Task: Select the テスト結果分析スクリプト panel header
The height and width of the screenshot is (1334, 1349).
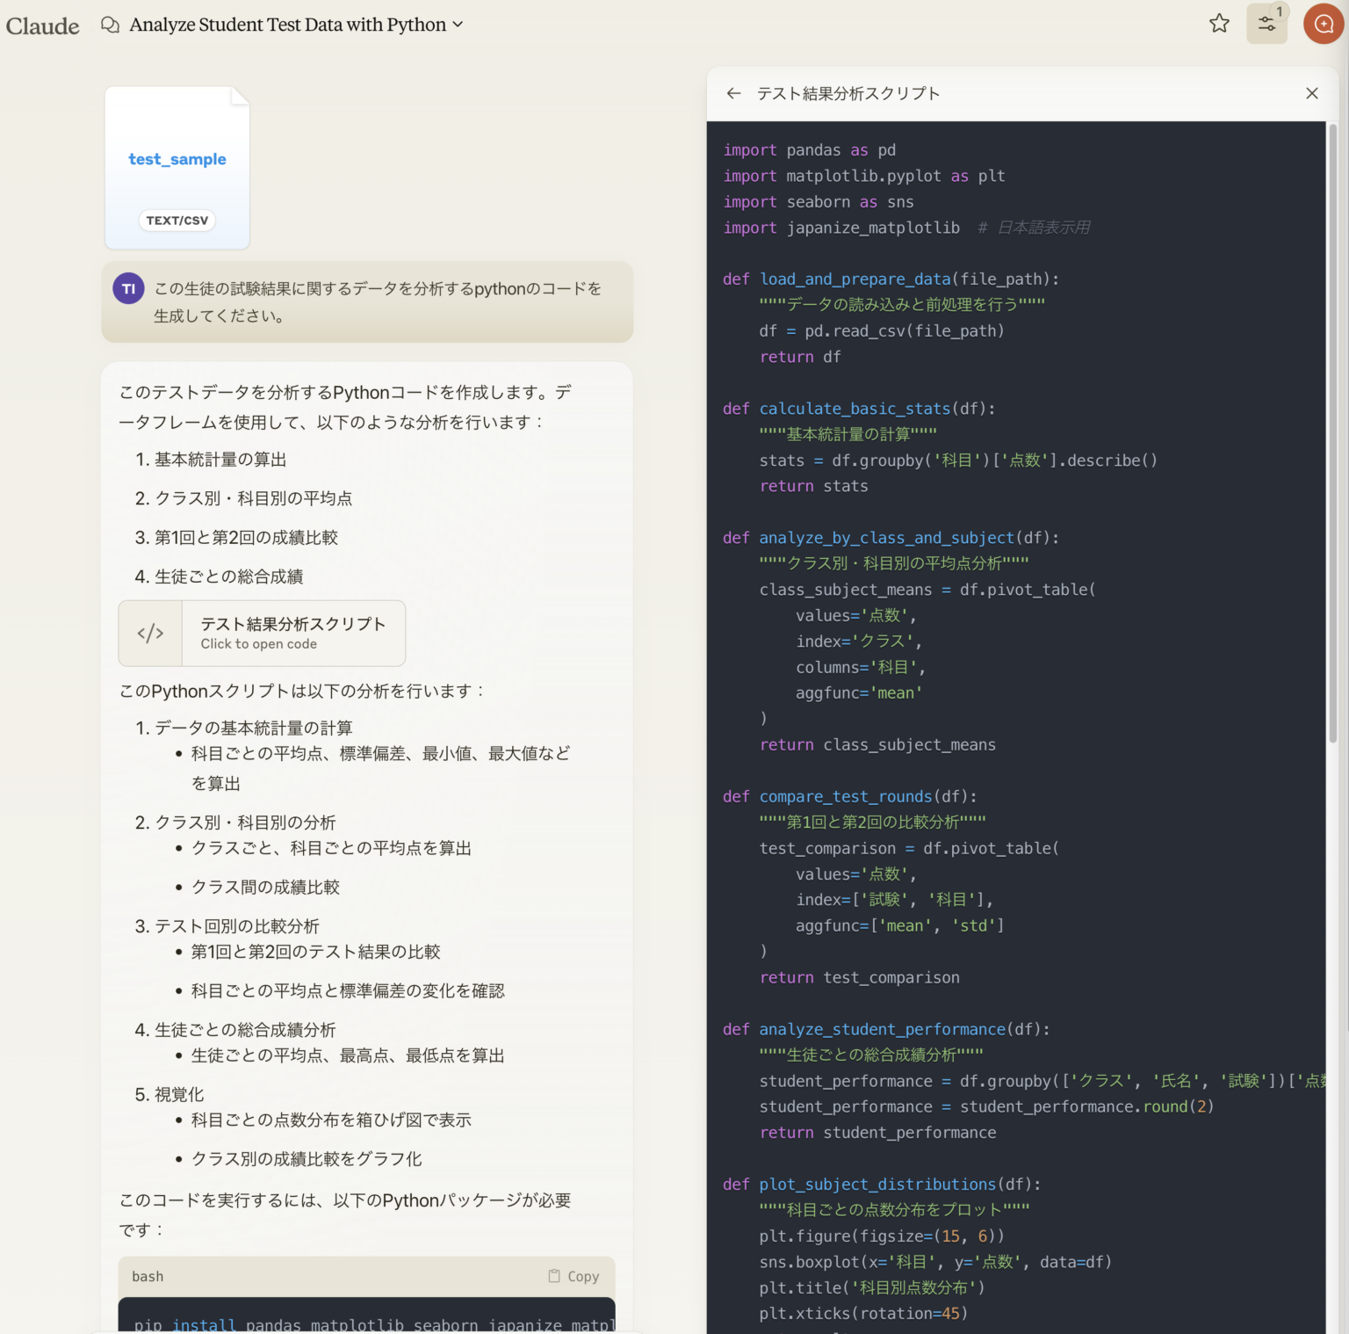Action: (x=848, y=93)
